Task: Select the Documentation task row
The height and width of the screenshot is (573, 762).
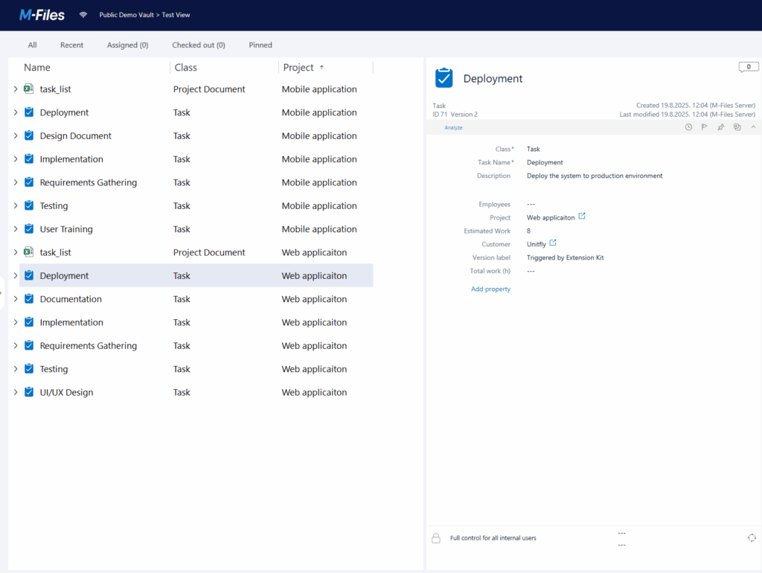Action: [71, 299]
